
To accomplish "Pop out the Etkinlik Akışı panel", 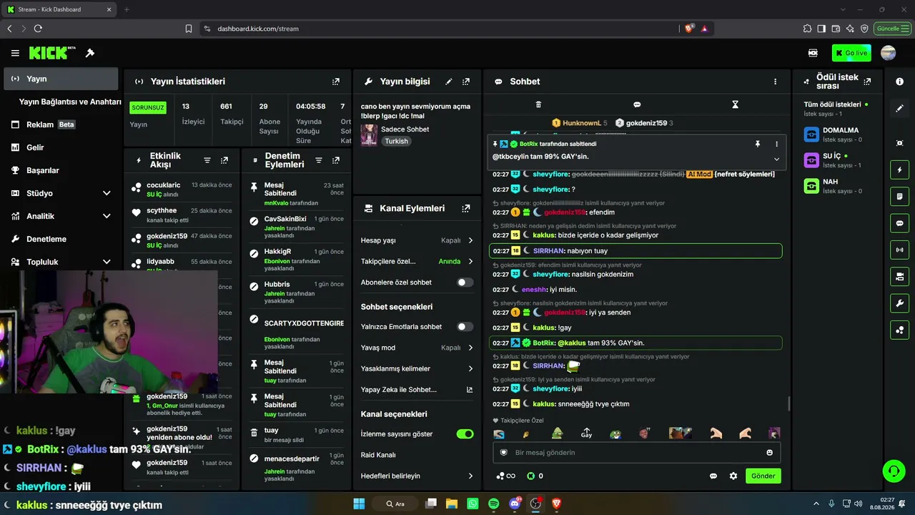I will [224, 160].
